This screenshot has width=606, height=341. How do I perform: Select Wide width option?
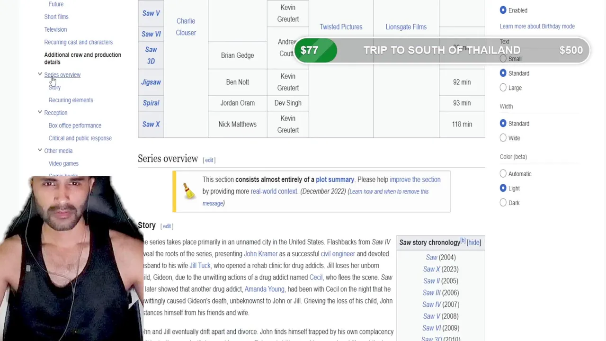(503, 138)
